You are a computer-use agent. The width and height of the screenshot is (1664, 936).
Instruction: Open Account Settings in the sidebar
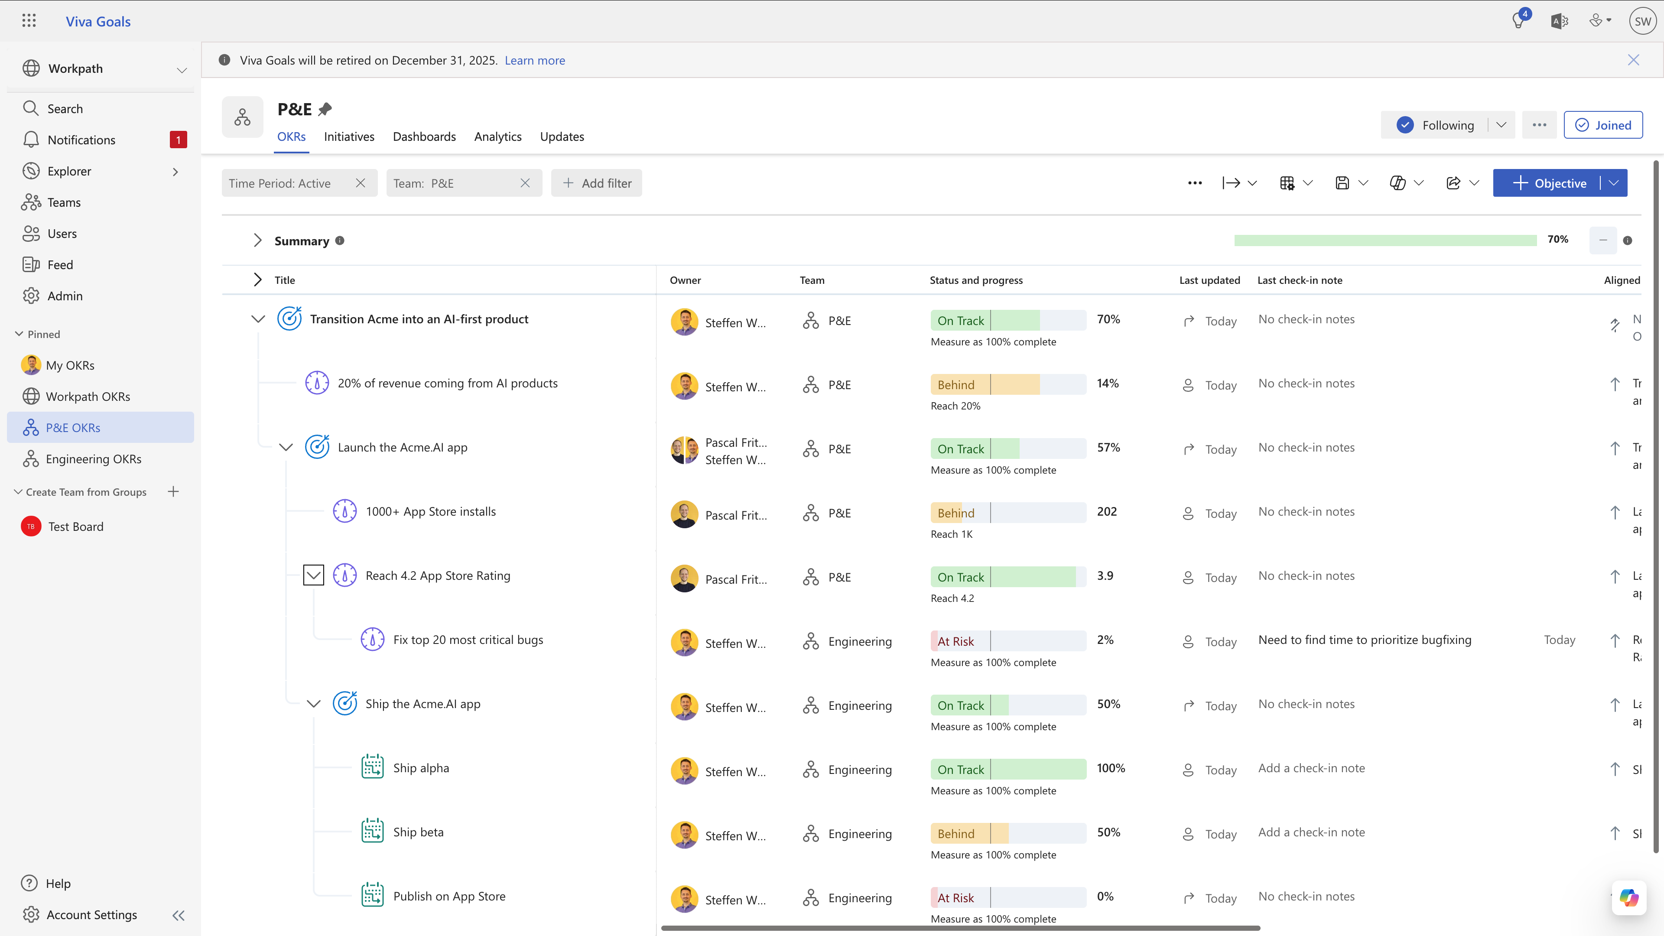pos(79,915)
